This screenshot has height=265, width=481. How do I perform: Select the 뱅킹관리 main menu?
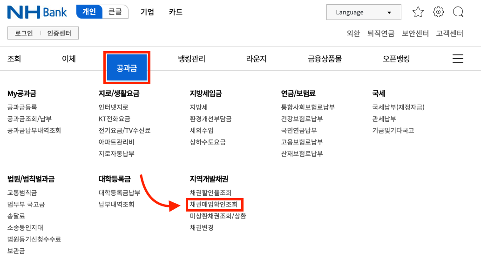pos(192,59)
